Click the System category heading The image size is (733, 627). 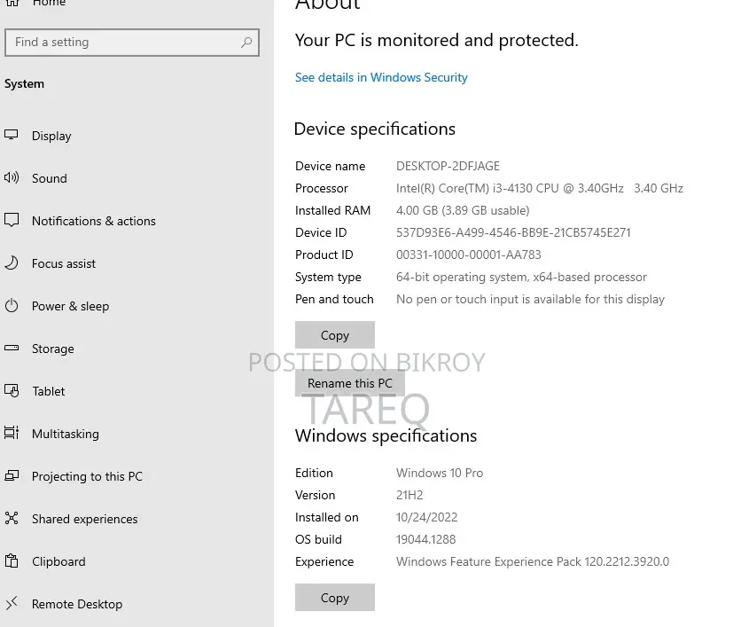click(x=24, y=83)
